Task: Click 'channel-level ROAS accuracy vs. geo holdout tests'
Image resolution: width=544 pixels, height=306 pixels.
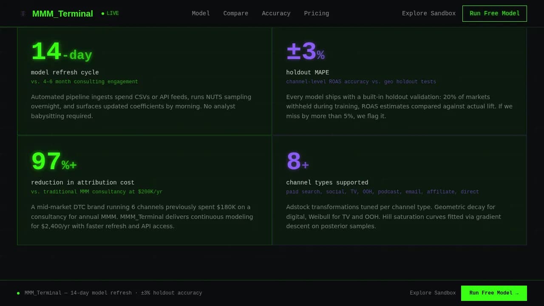Action: click(361, 82)
